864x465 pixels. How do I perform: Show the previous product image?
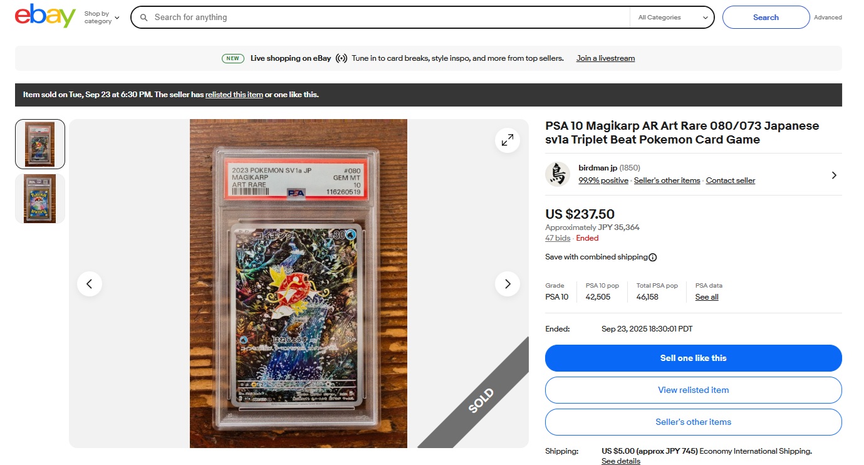point(90,284)
